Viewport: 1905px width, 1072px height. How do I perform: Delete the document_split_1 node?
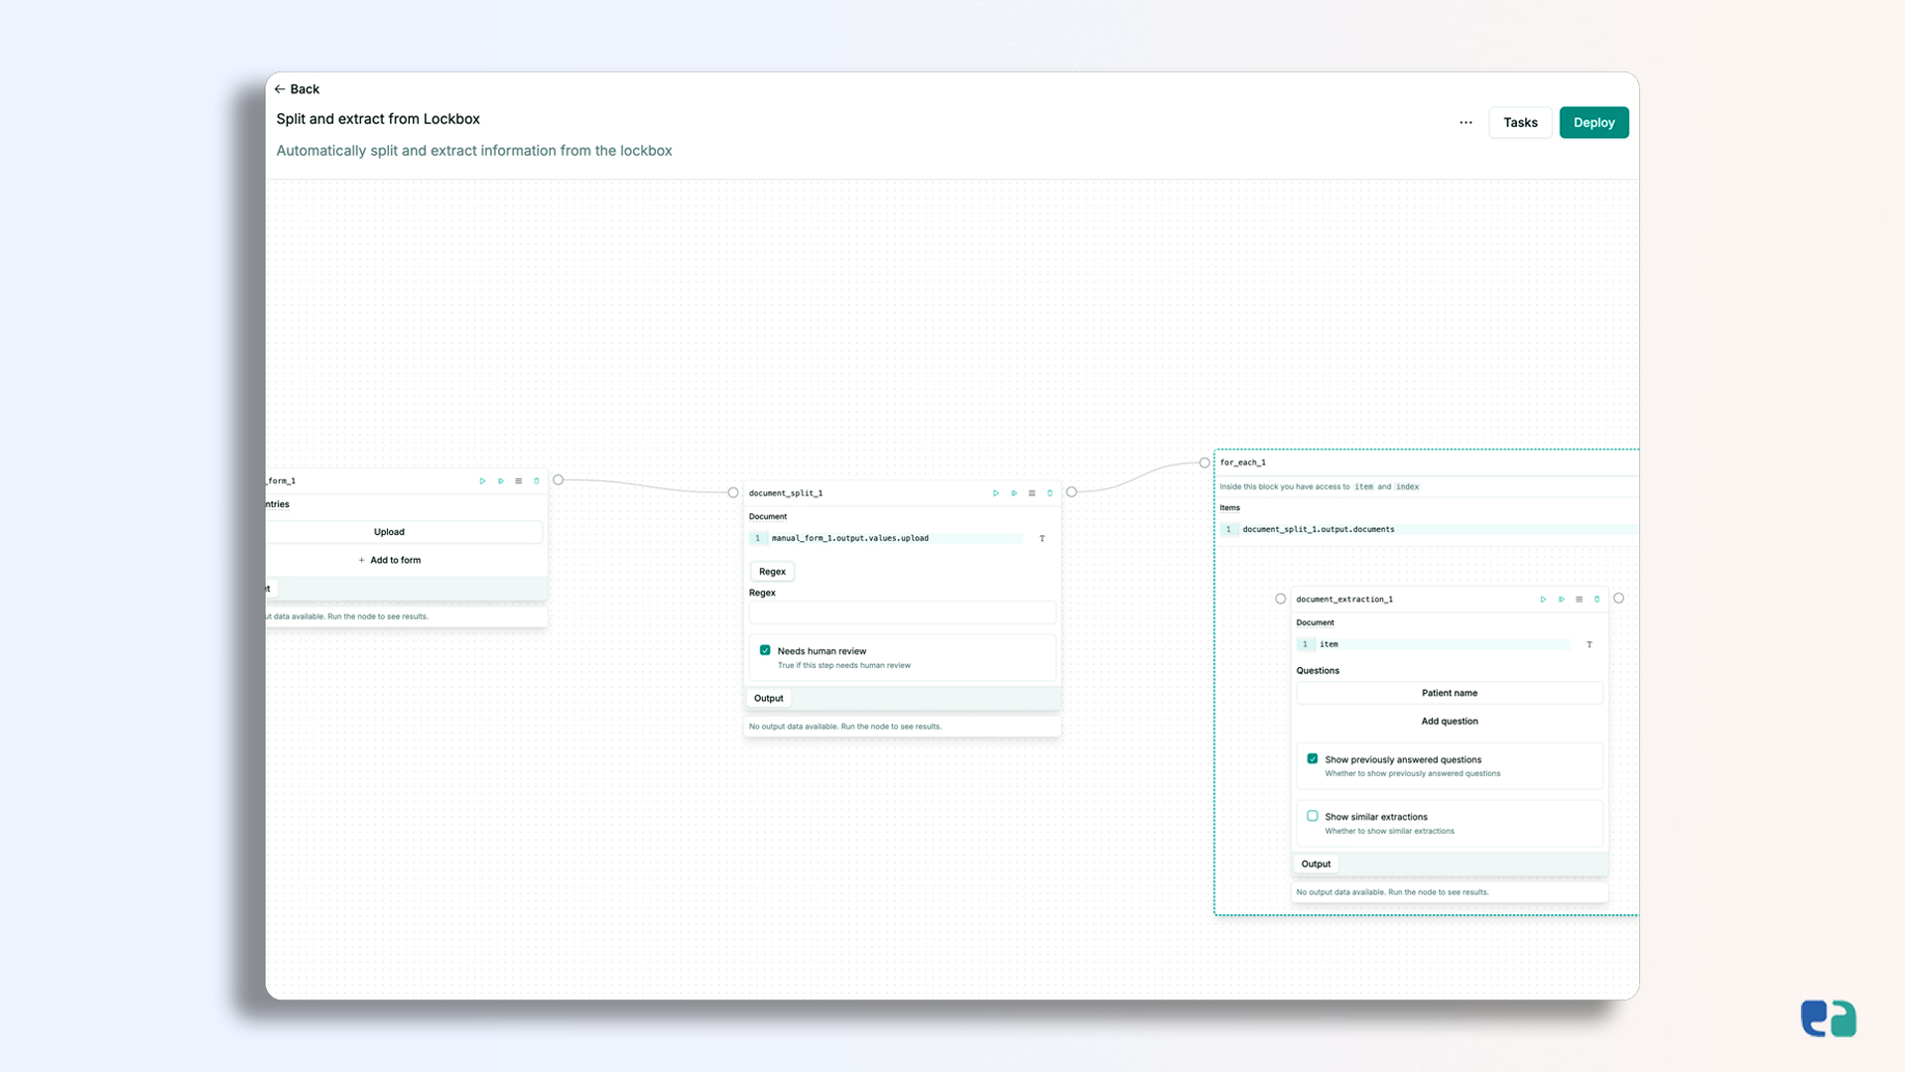(1050, 493)
